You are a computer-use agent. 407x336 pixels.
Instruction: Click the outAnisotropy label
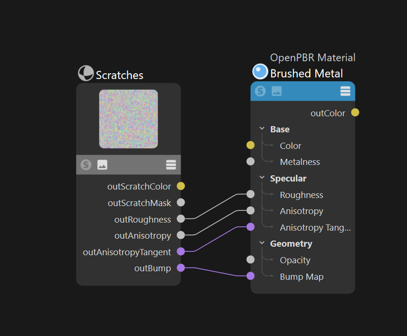142,236
